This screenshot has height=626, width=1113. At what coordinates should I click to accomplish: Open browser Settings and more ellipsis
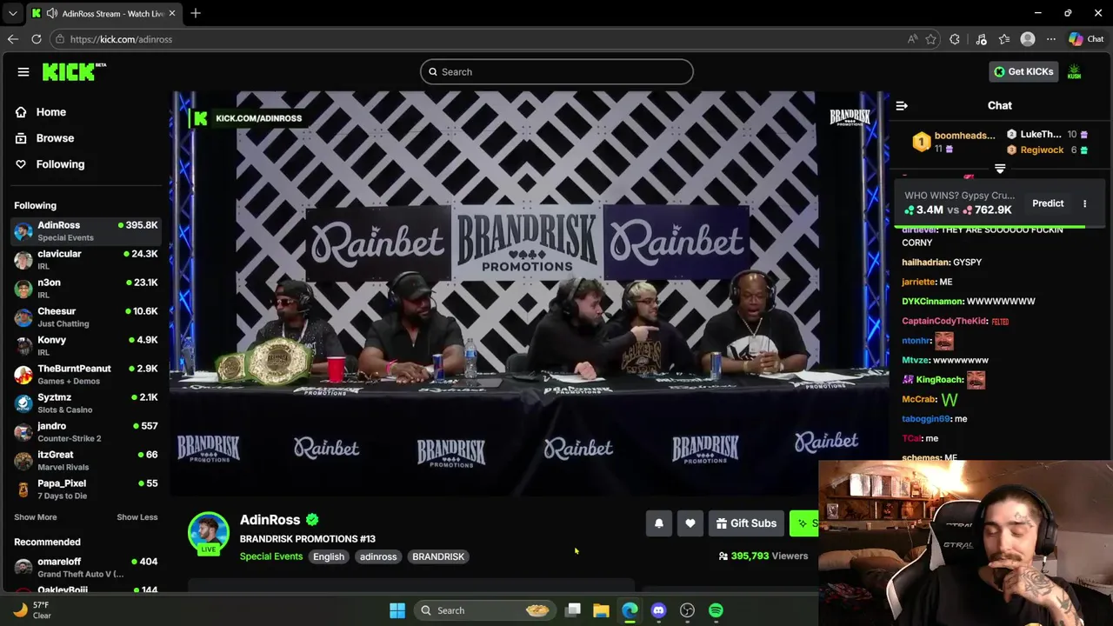click(1051, 39)
